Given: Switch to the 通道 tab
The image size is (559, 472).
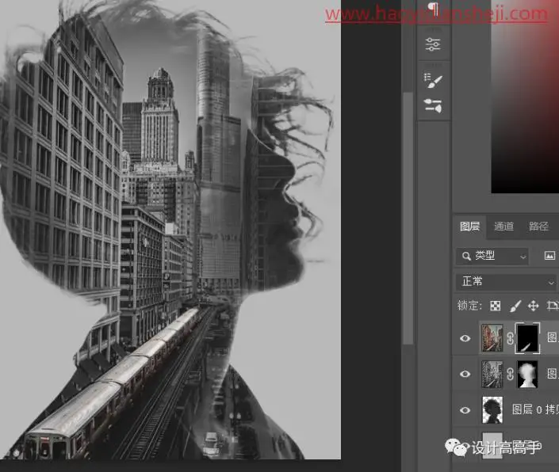Looking at the screenshot, I should 503,226.
